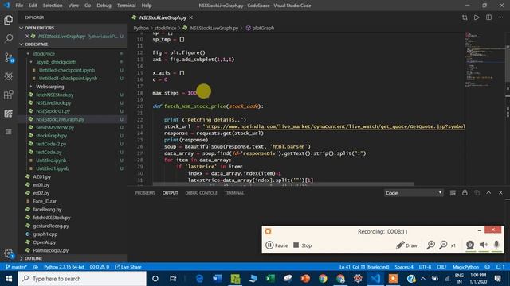Open the Manage gear in activity bar
510x286 pixels.
pyautogui.click(x=9, y=253)
